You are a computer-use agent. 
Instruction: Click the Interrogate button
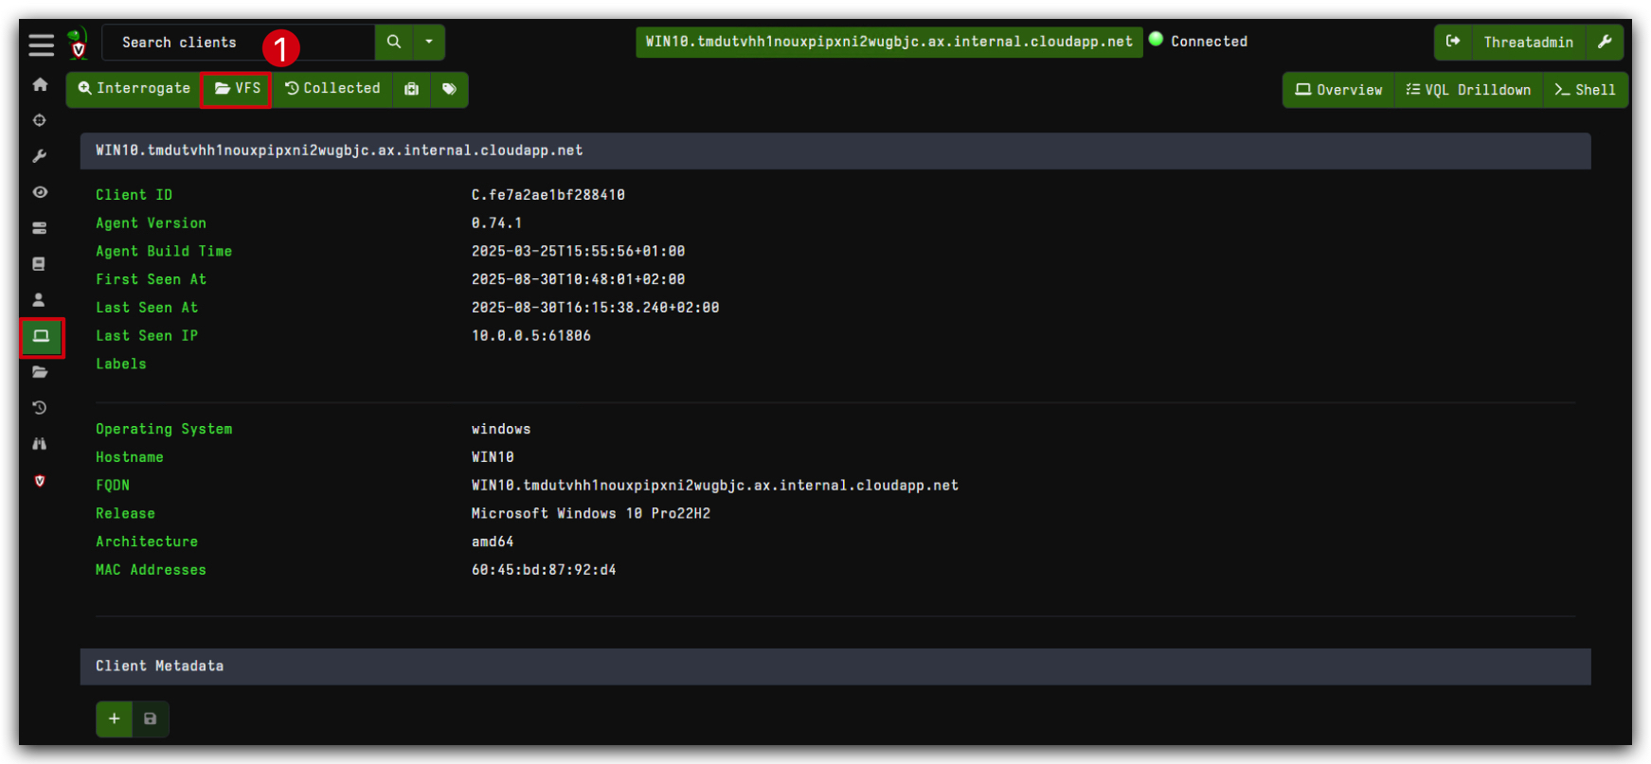click(134, 89)
